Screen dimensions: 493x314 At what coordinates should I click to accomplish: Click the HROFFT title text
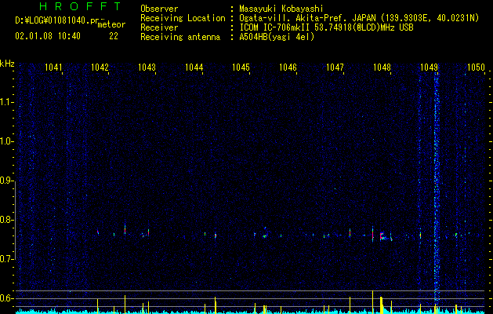click(81, 6)
